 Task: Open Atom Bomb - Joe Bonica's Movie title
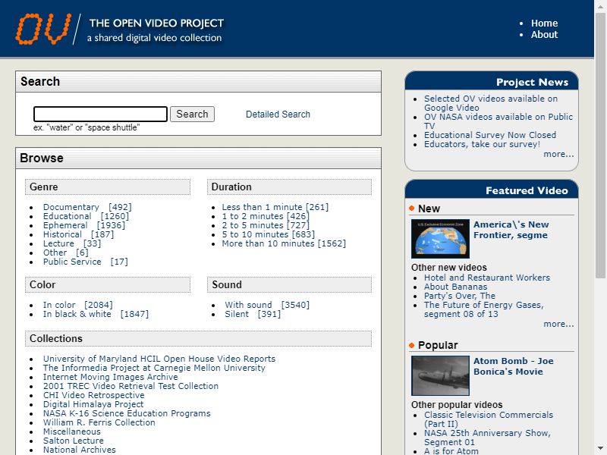click(x=514, y=366)
